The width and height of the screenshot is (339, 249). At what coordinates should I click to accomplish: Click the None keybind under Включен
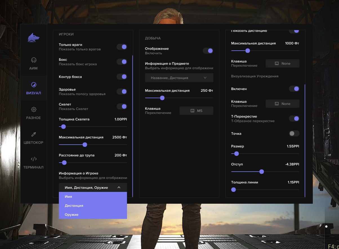click(x=282, y=104)
